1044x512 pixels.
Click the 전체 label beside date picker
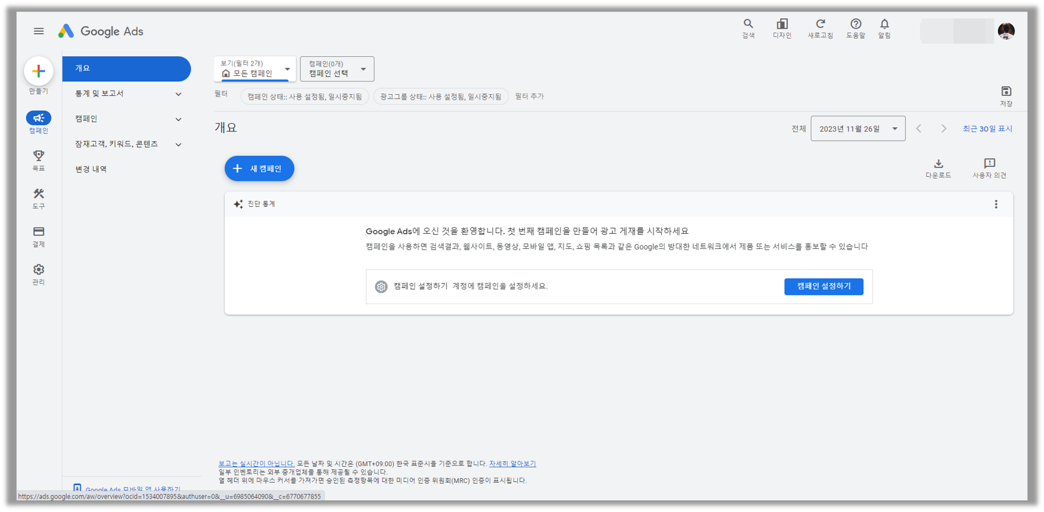(798, 128)
